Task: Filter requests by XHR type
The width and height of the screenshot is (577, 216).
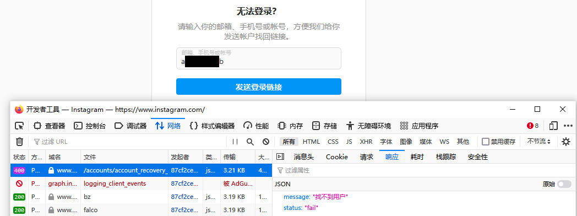Action: point(366,142)
